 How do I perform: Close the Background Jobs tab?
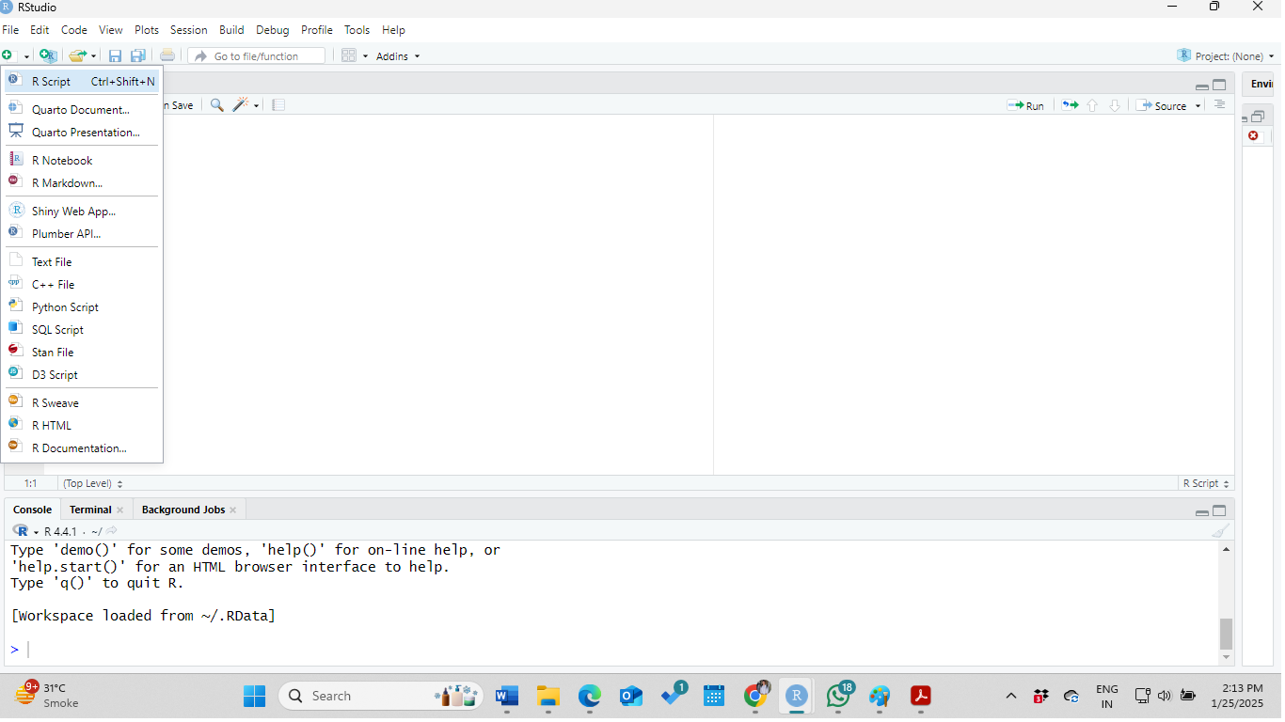click(x=233, y=510)
